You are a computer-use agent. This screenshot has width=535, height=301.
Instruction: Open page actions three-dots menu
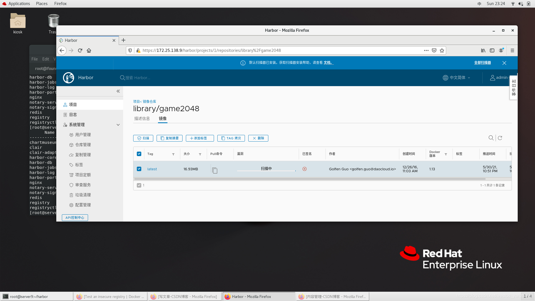426,50
